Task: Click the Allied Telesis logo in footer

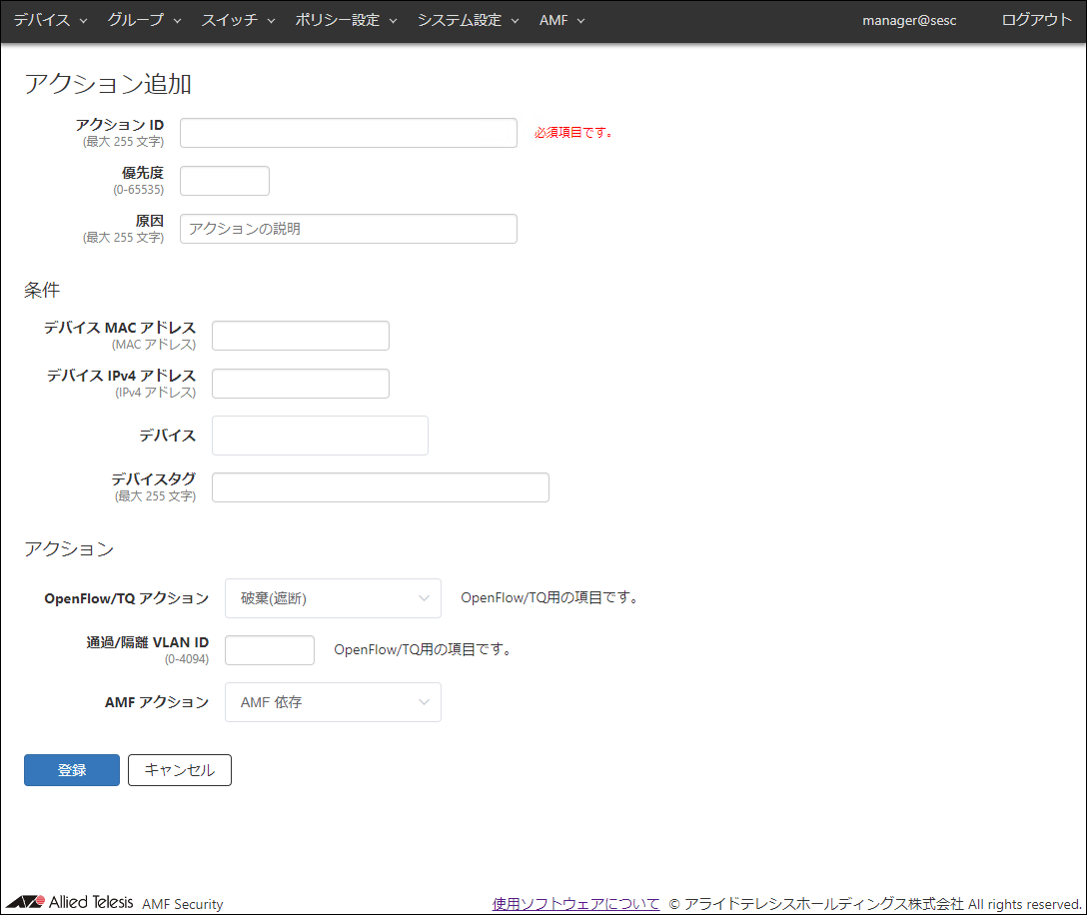Action: pyautogui.click(x=76, y=902)
